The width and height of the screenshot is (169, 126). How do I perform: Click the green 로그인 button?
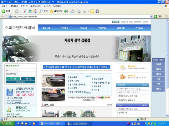pos(13,78)
